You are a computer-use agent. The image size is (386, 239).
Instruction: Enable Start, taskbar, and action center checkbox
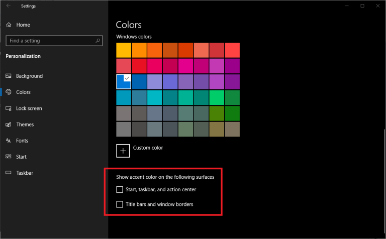pos(120,189)
